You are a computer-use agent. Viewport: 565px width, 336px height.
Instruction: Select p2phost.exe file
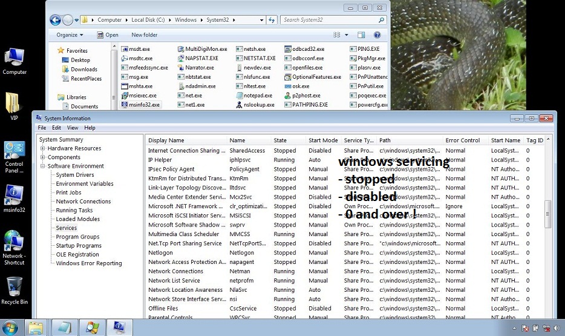tap(302, 96)
